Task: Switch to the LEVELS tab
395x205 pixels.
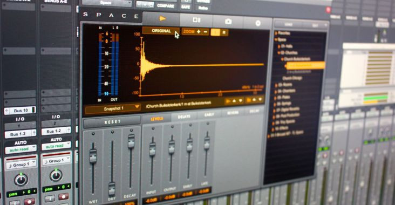Action: (156, 119)
